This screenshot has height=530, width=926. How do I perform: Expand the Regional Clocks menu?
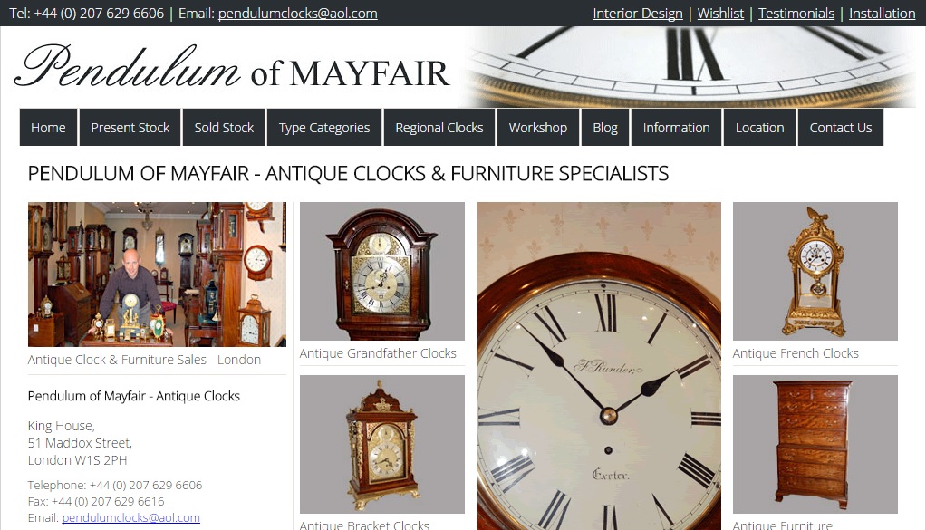(x=439, y=128)
